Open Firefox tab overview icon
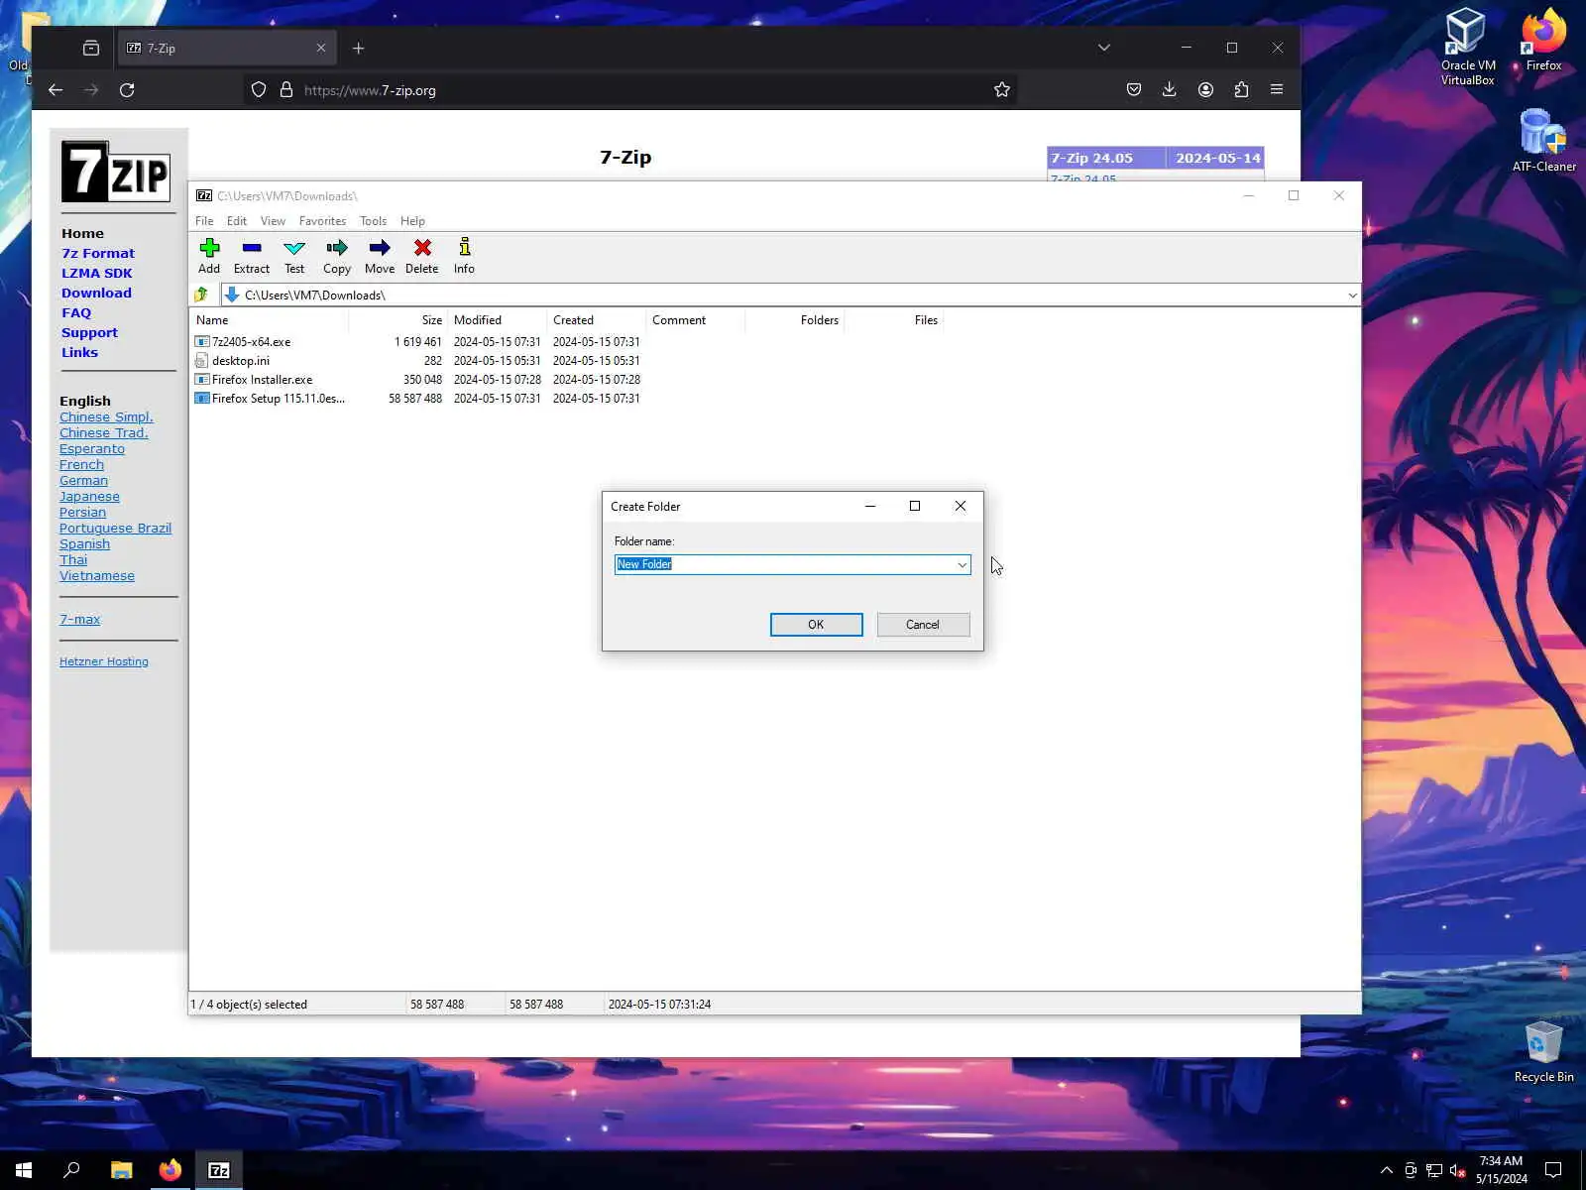Screen dimensions: 1586x1190 (91, 48)
